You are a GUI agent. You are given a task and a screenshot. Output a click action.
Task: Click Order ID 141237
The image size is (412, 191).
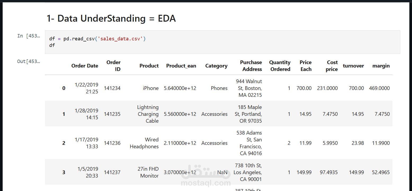(112, 172)
